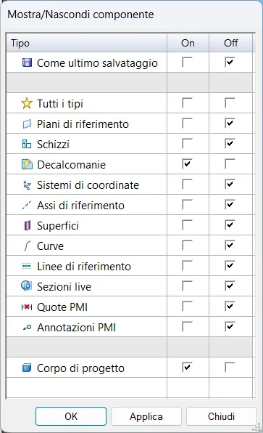Select the Sezioni live icon
The image size is (263, 433).
[27, 286]
